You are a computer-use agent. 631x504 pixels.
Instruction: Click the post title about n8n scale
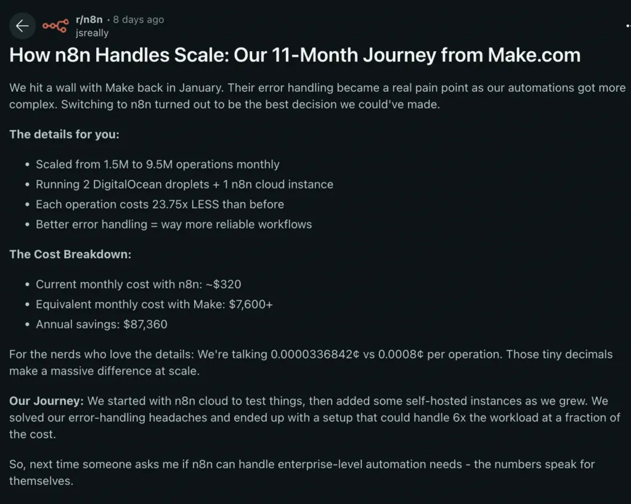[295, 55]
